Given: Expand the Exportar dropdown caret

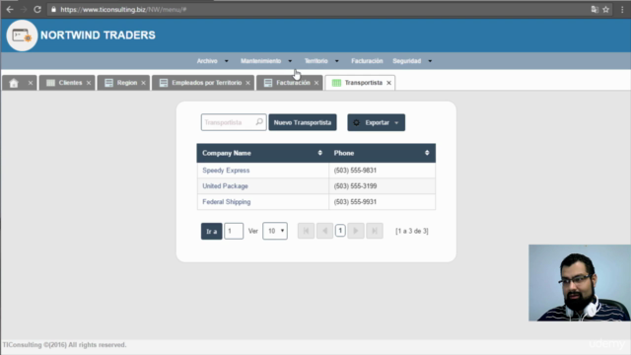Looking at the screenshot, I should click(396, 122).
